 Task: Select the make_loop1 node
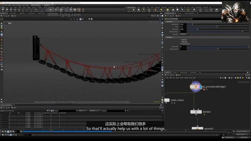coord(167,100)
